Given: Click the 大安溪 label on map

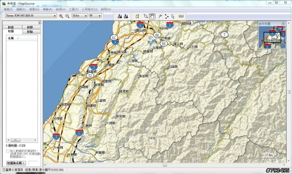Looking at the screenshot, I should click(x=151, y=138).
